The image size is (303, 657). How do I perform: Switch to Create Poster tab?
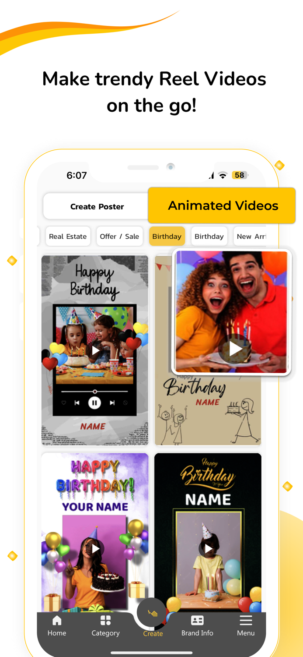point(97,206)
